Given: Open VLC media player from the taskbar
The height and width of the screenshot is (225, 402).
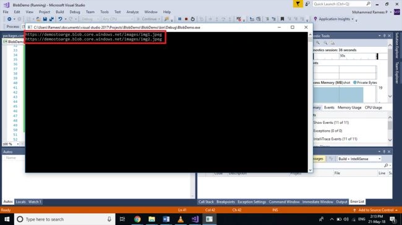Looking at the screenshot, I should (x=181, y=219).
